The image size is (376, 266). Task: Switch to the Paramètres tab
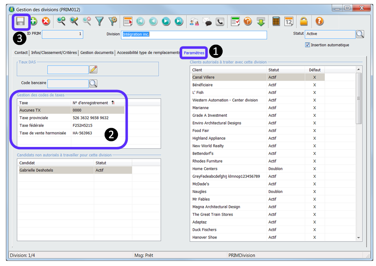coord(194,53)
